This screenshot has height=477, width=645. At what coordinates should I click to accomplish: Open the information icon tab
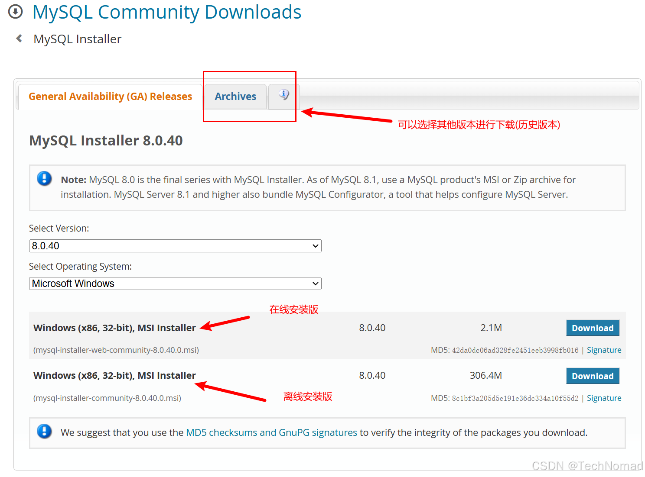tap(284, 96)
